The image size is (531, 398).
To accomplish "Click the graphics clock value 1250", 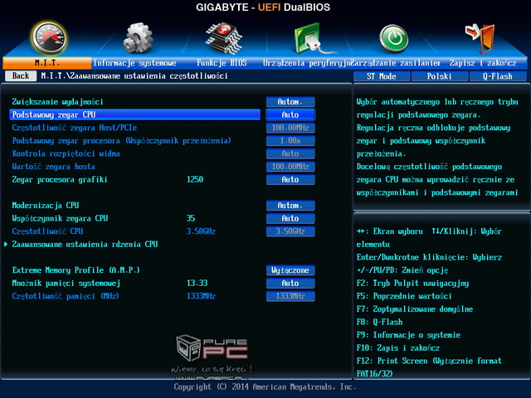I will coord(195,180).
